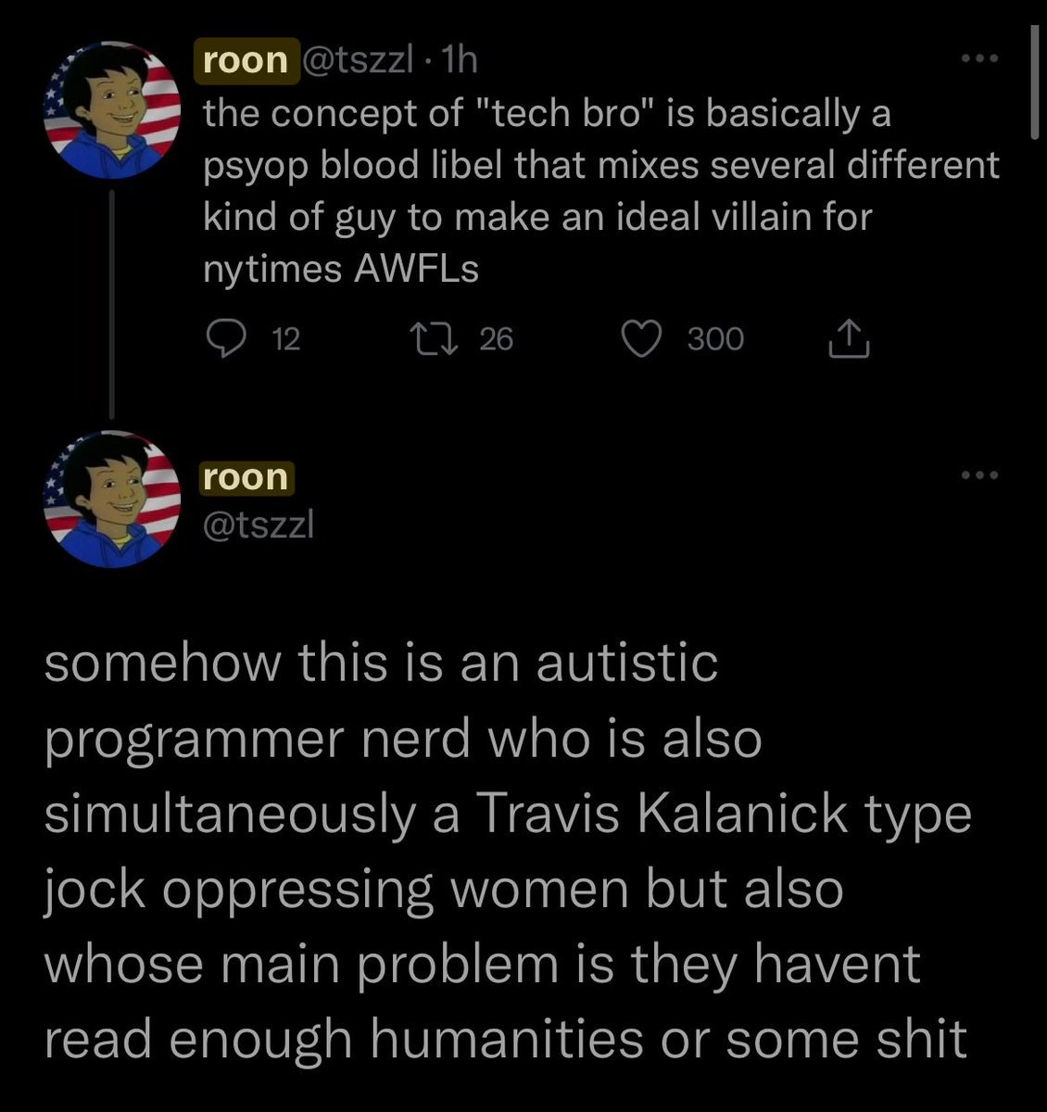This screenshot has height=1112, width=1047.
Task: View the 12 replies count
Action: coord(287,340)
